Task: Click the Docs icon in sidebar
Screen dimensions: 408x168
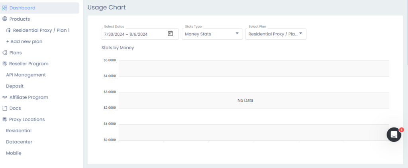Action: (5, 108)
